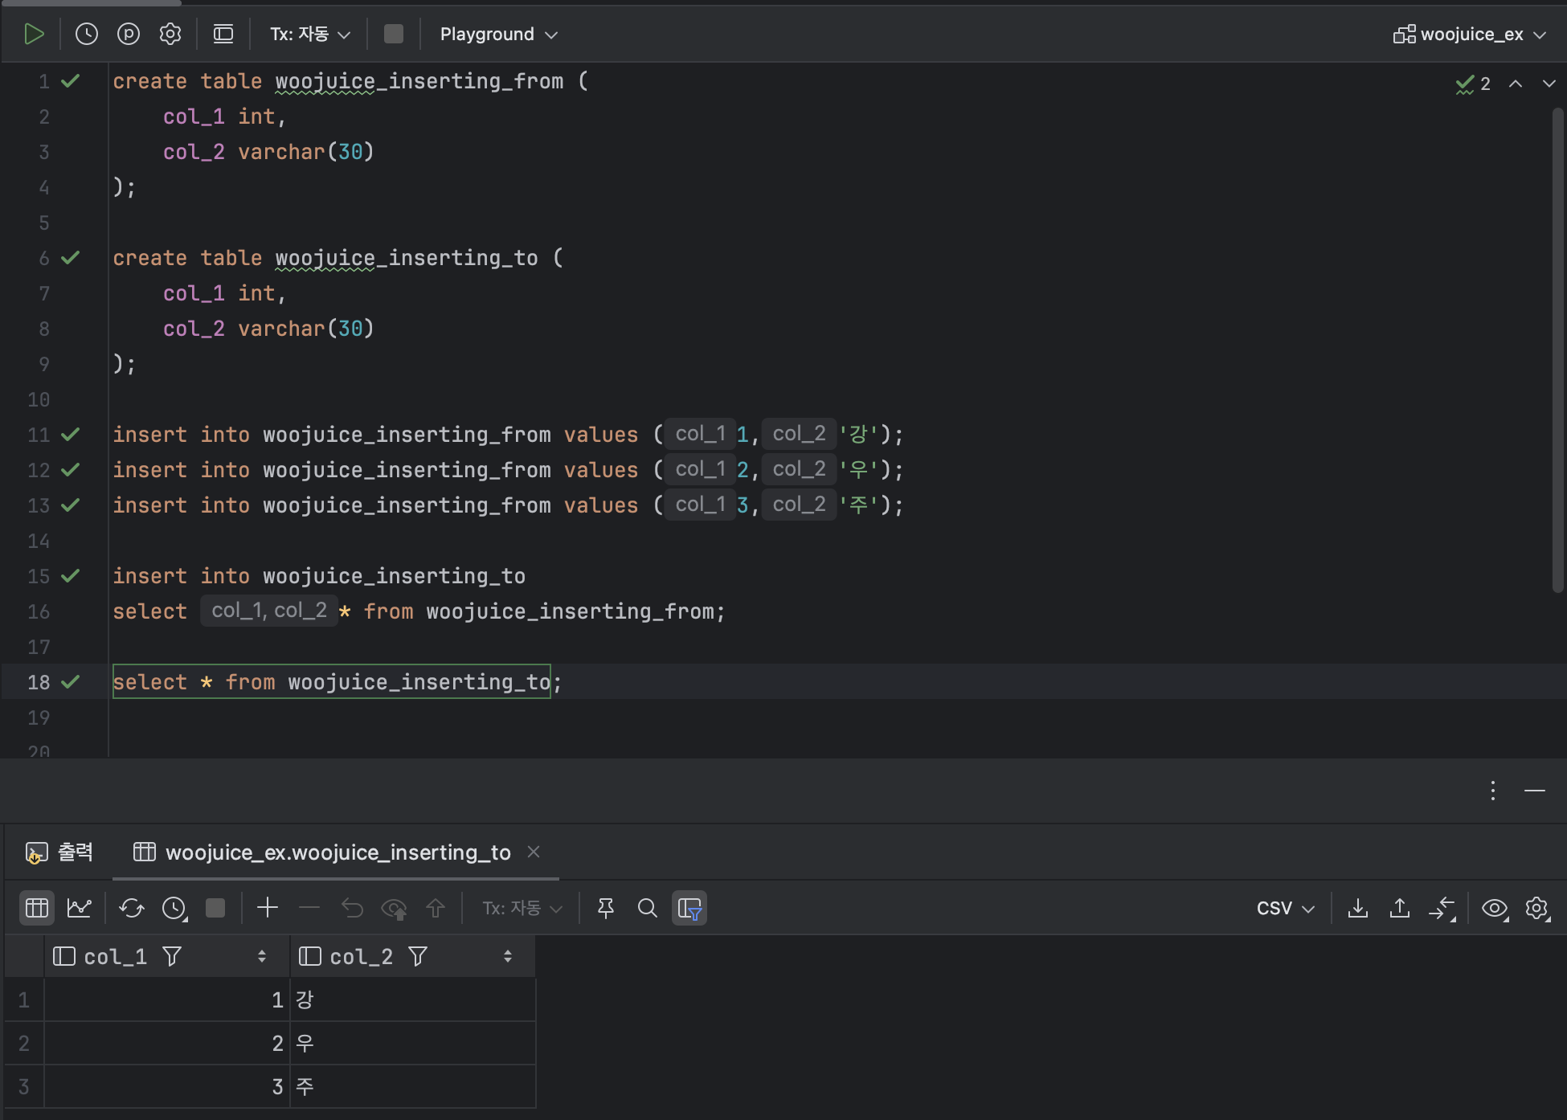Open console settings gear in top toolbar

(170, 34)
